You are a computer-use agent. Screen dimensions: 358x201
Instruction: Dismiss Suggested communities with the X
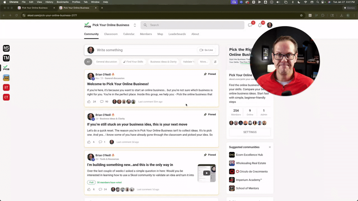click(x=270, y=147)
